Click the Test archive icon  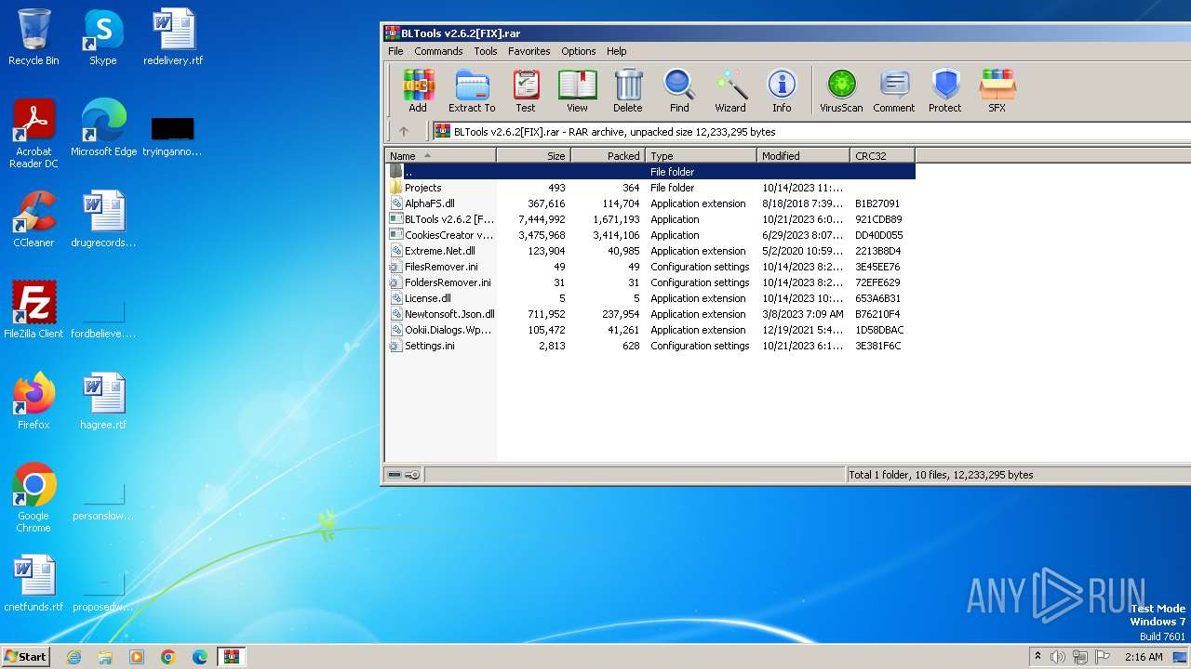(526, 90)
